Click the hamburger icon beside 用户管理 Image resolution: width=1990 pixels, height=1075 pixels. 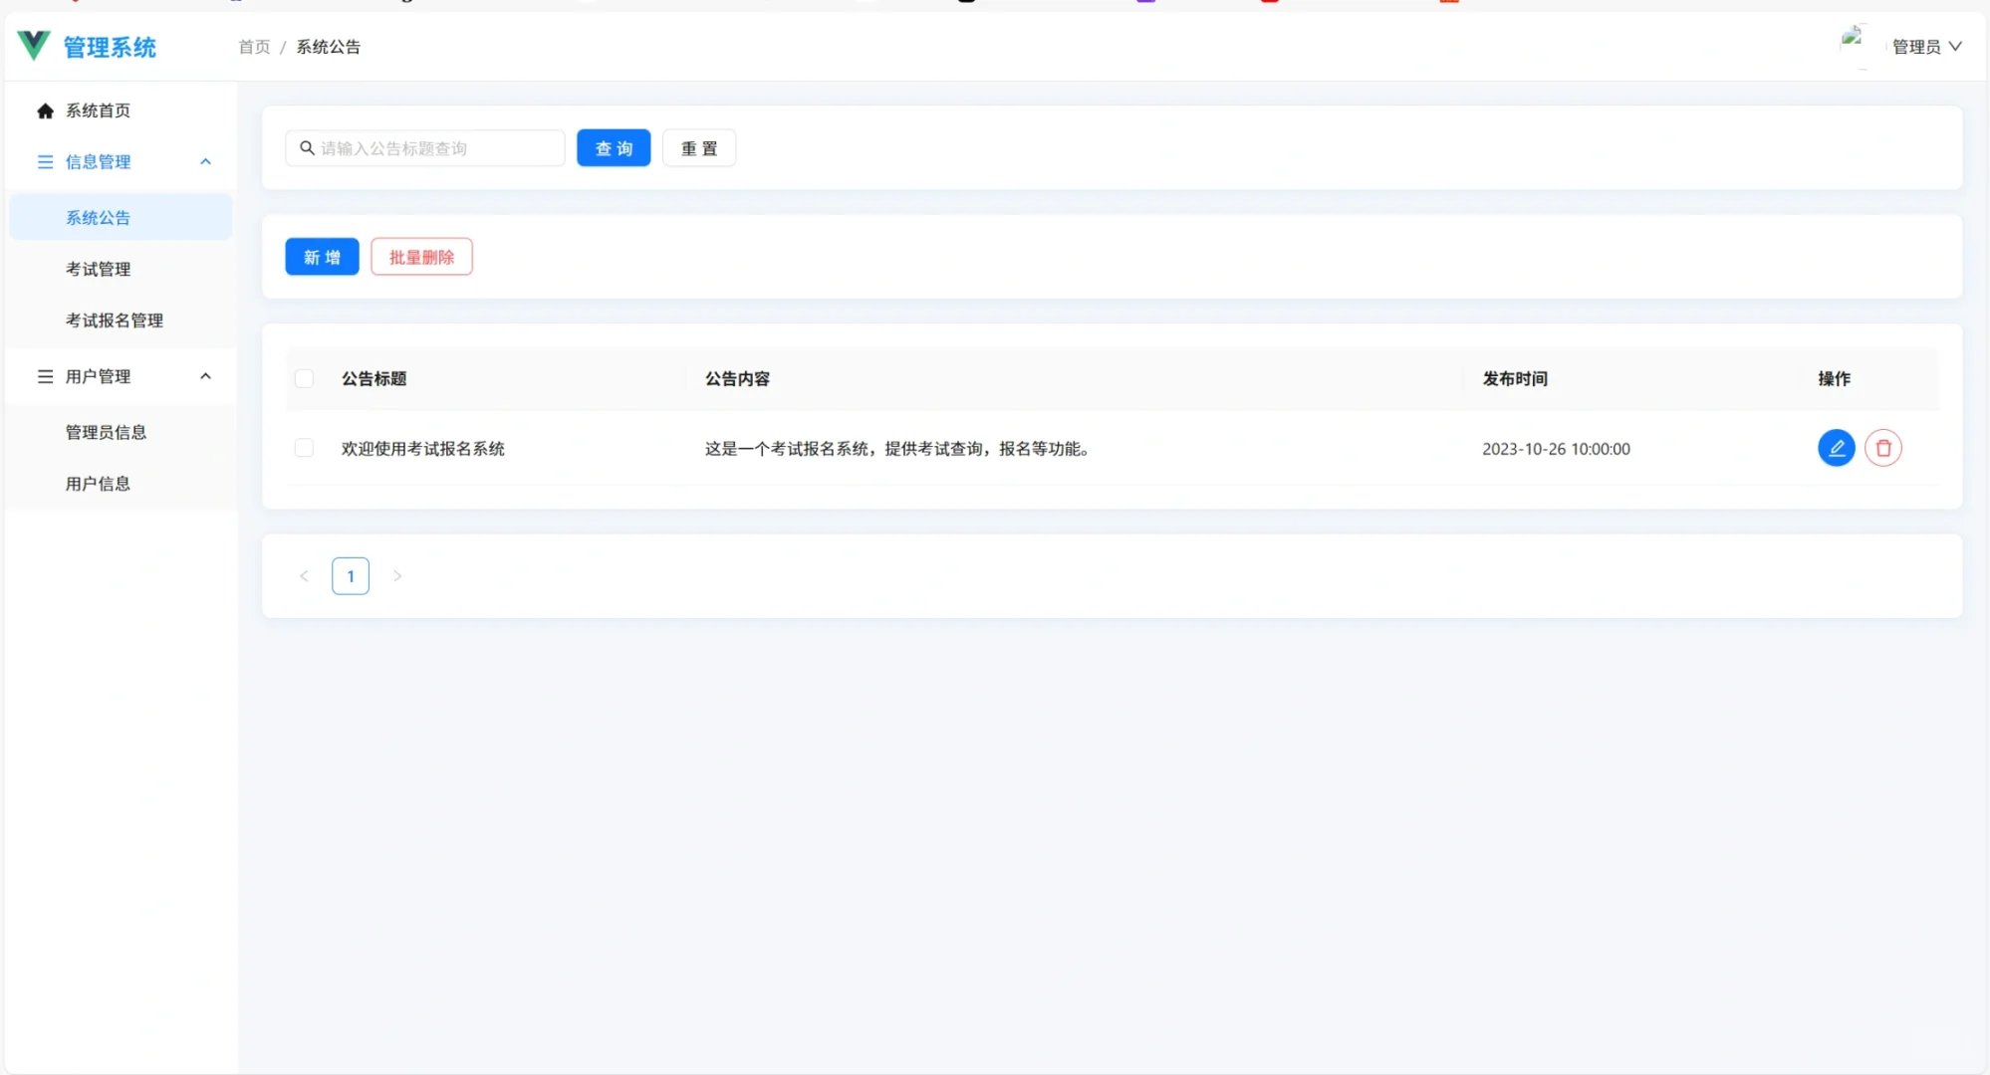point(45,376)
